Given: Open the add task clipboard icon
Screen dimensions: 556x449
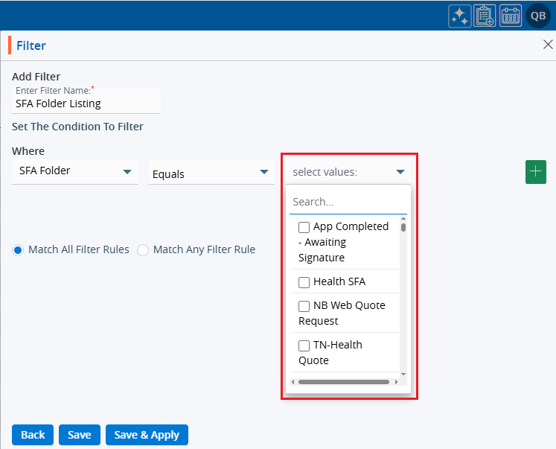Looking at the screenshot, I should coord(485,16).
